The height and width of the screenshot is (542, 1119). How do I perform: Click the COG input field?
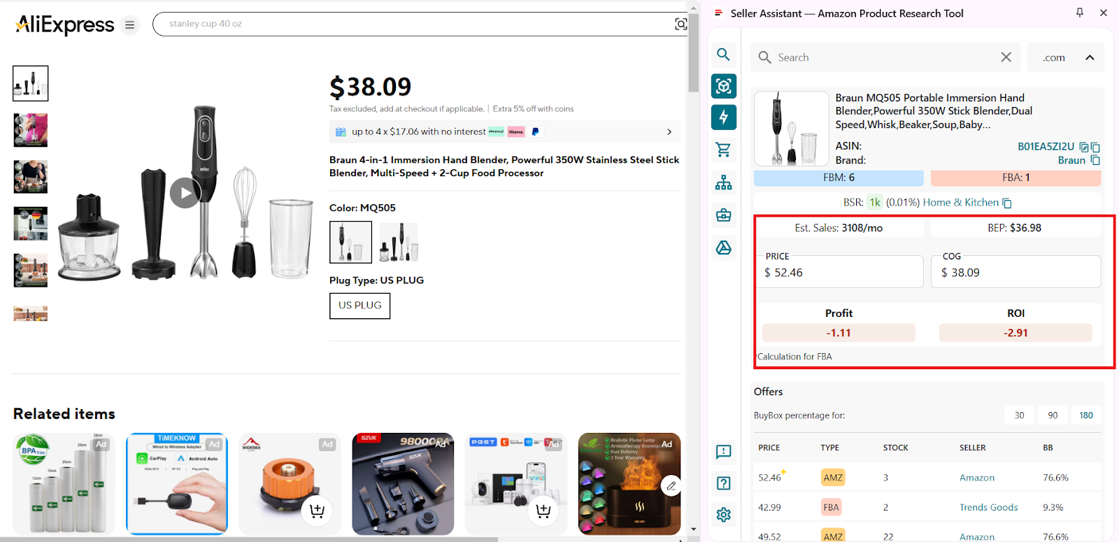point(1015,272)
